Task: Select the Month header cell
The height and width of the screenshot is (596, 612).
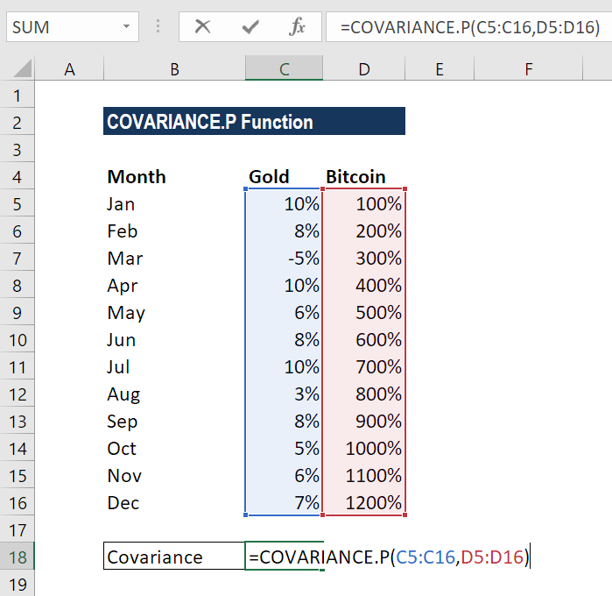Action: 137,177
